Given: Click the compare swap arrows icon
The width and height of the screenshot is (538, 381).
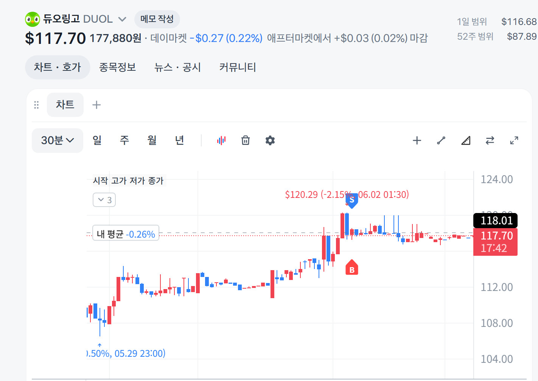Looking at the screenshot, I should tap(490, 140).
